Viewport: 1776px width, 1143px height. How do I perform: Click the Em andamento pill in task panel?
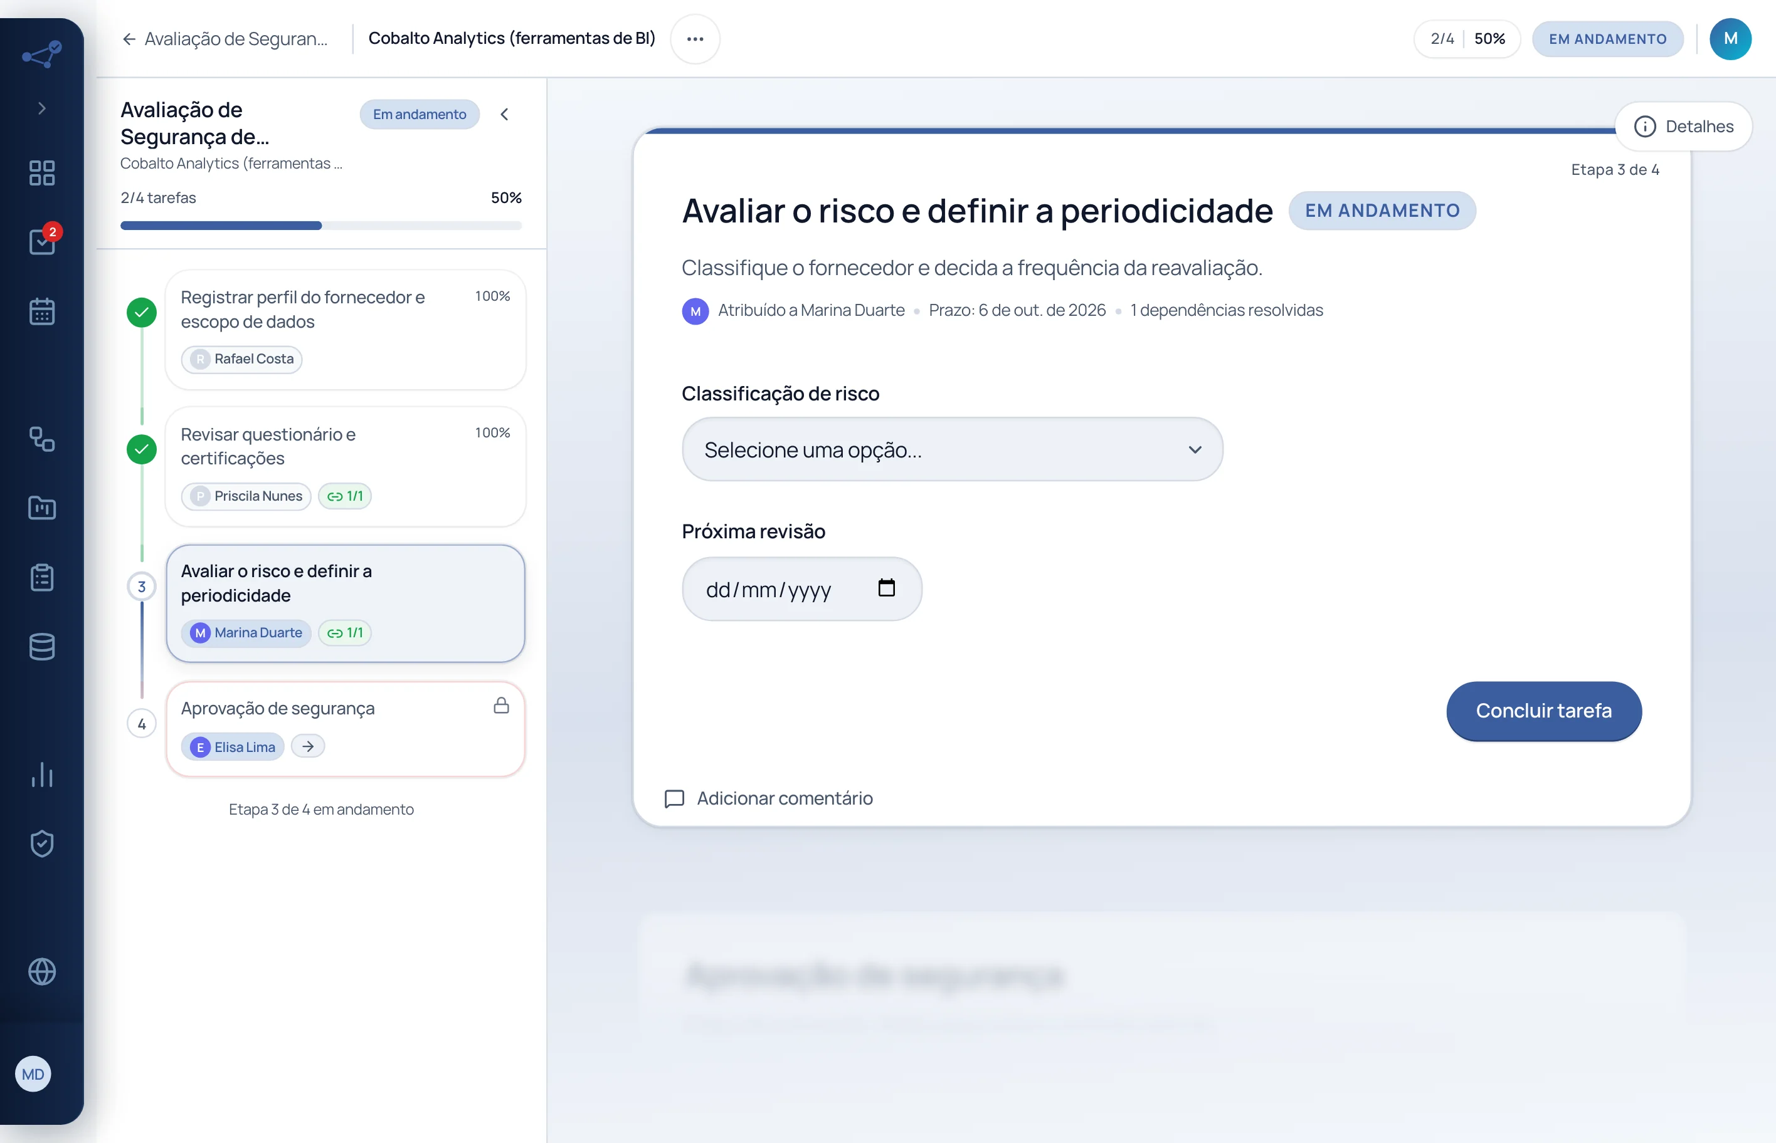coord(420,114)
